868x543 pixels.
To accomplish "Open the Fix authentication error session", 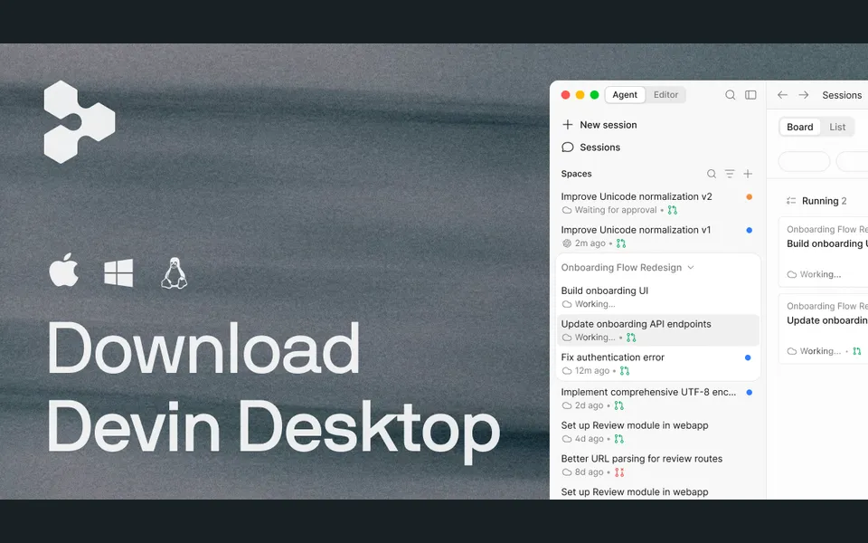I will [x=657, y=364].
